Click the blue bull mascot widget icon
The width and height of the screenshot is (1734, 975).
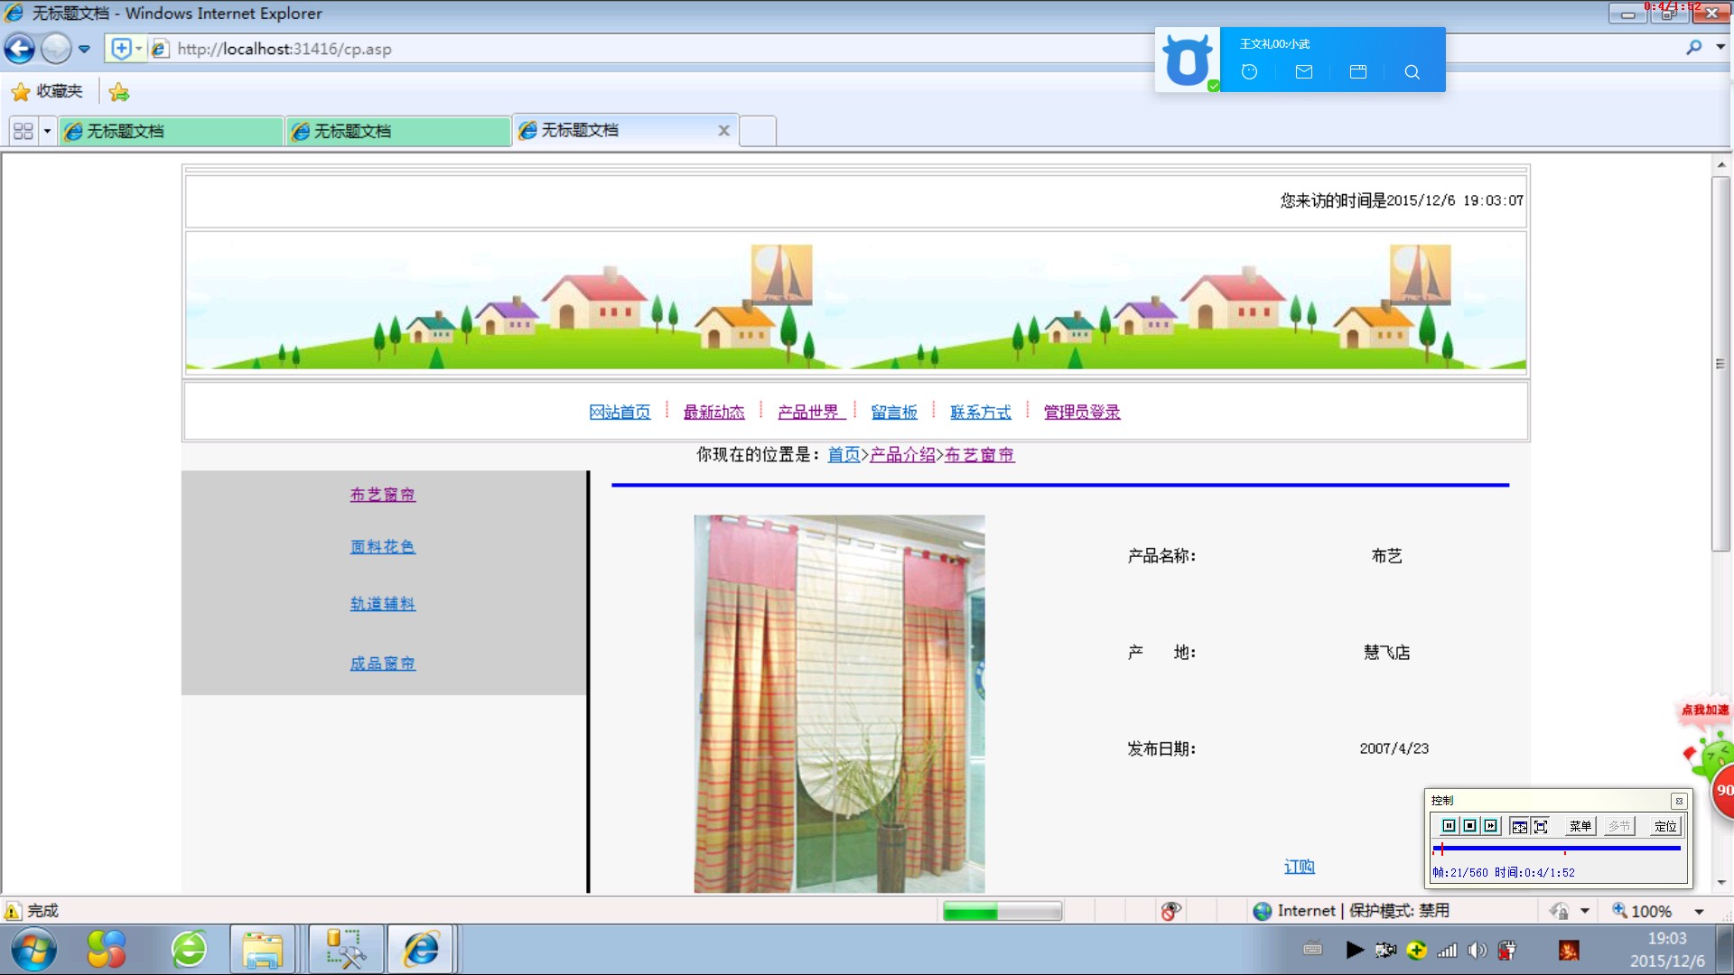click(1187, 60)
